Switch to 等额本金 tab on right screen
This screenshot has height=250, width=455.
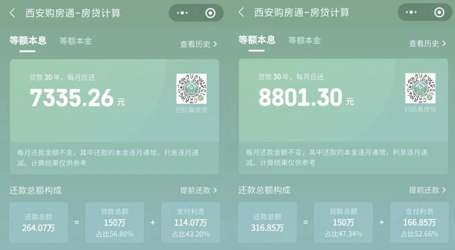305,40
